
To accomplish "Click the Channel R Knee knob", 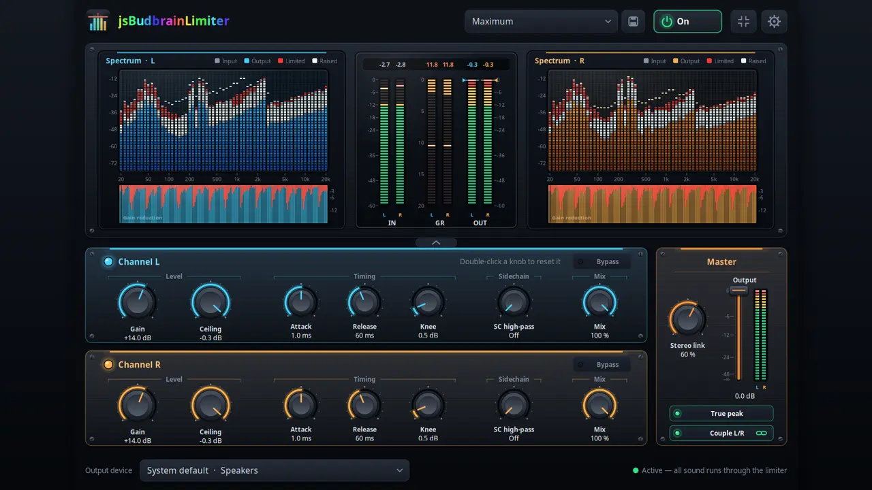I will click(x=428, y=405).
